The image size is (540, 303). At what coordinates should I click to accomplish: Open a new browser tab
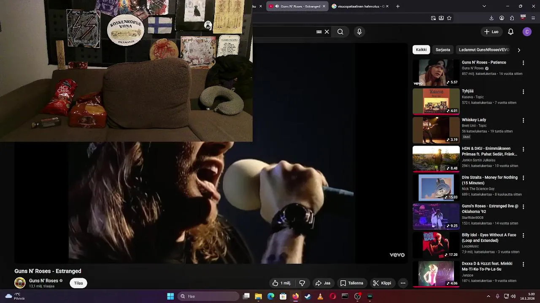397,6
